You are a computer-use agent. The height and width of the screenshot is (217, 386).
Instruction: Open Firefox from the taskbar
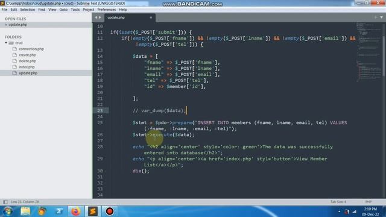pos(76,212)
